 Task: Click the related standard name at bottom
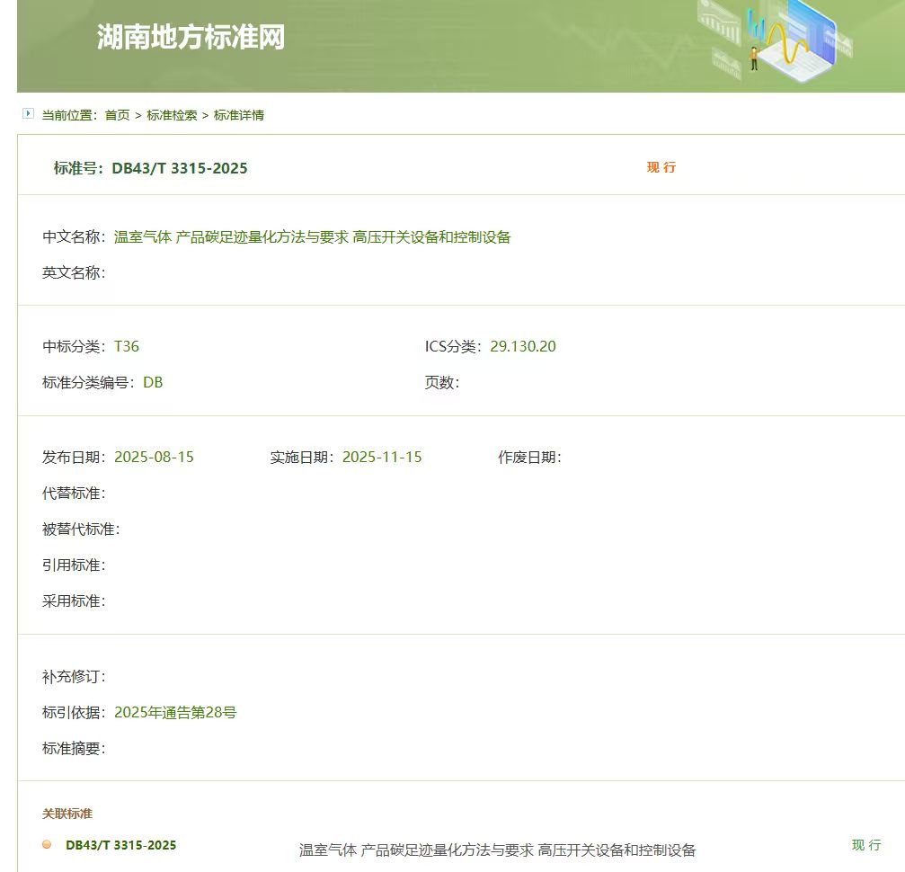497,850
